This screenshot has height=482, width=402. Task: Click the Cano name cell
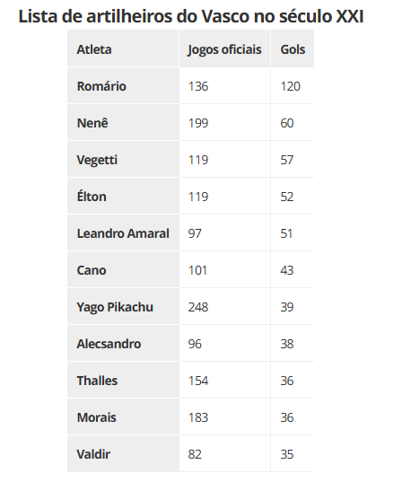[x=123, y=270]
